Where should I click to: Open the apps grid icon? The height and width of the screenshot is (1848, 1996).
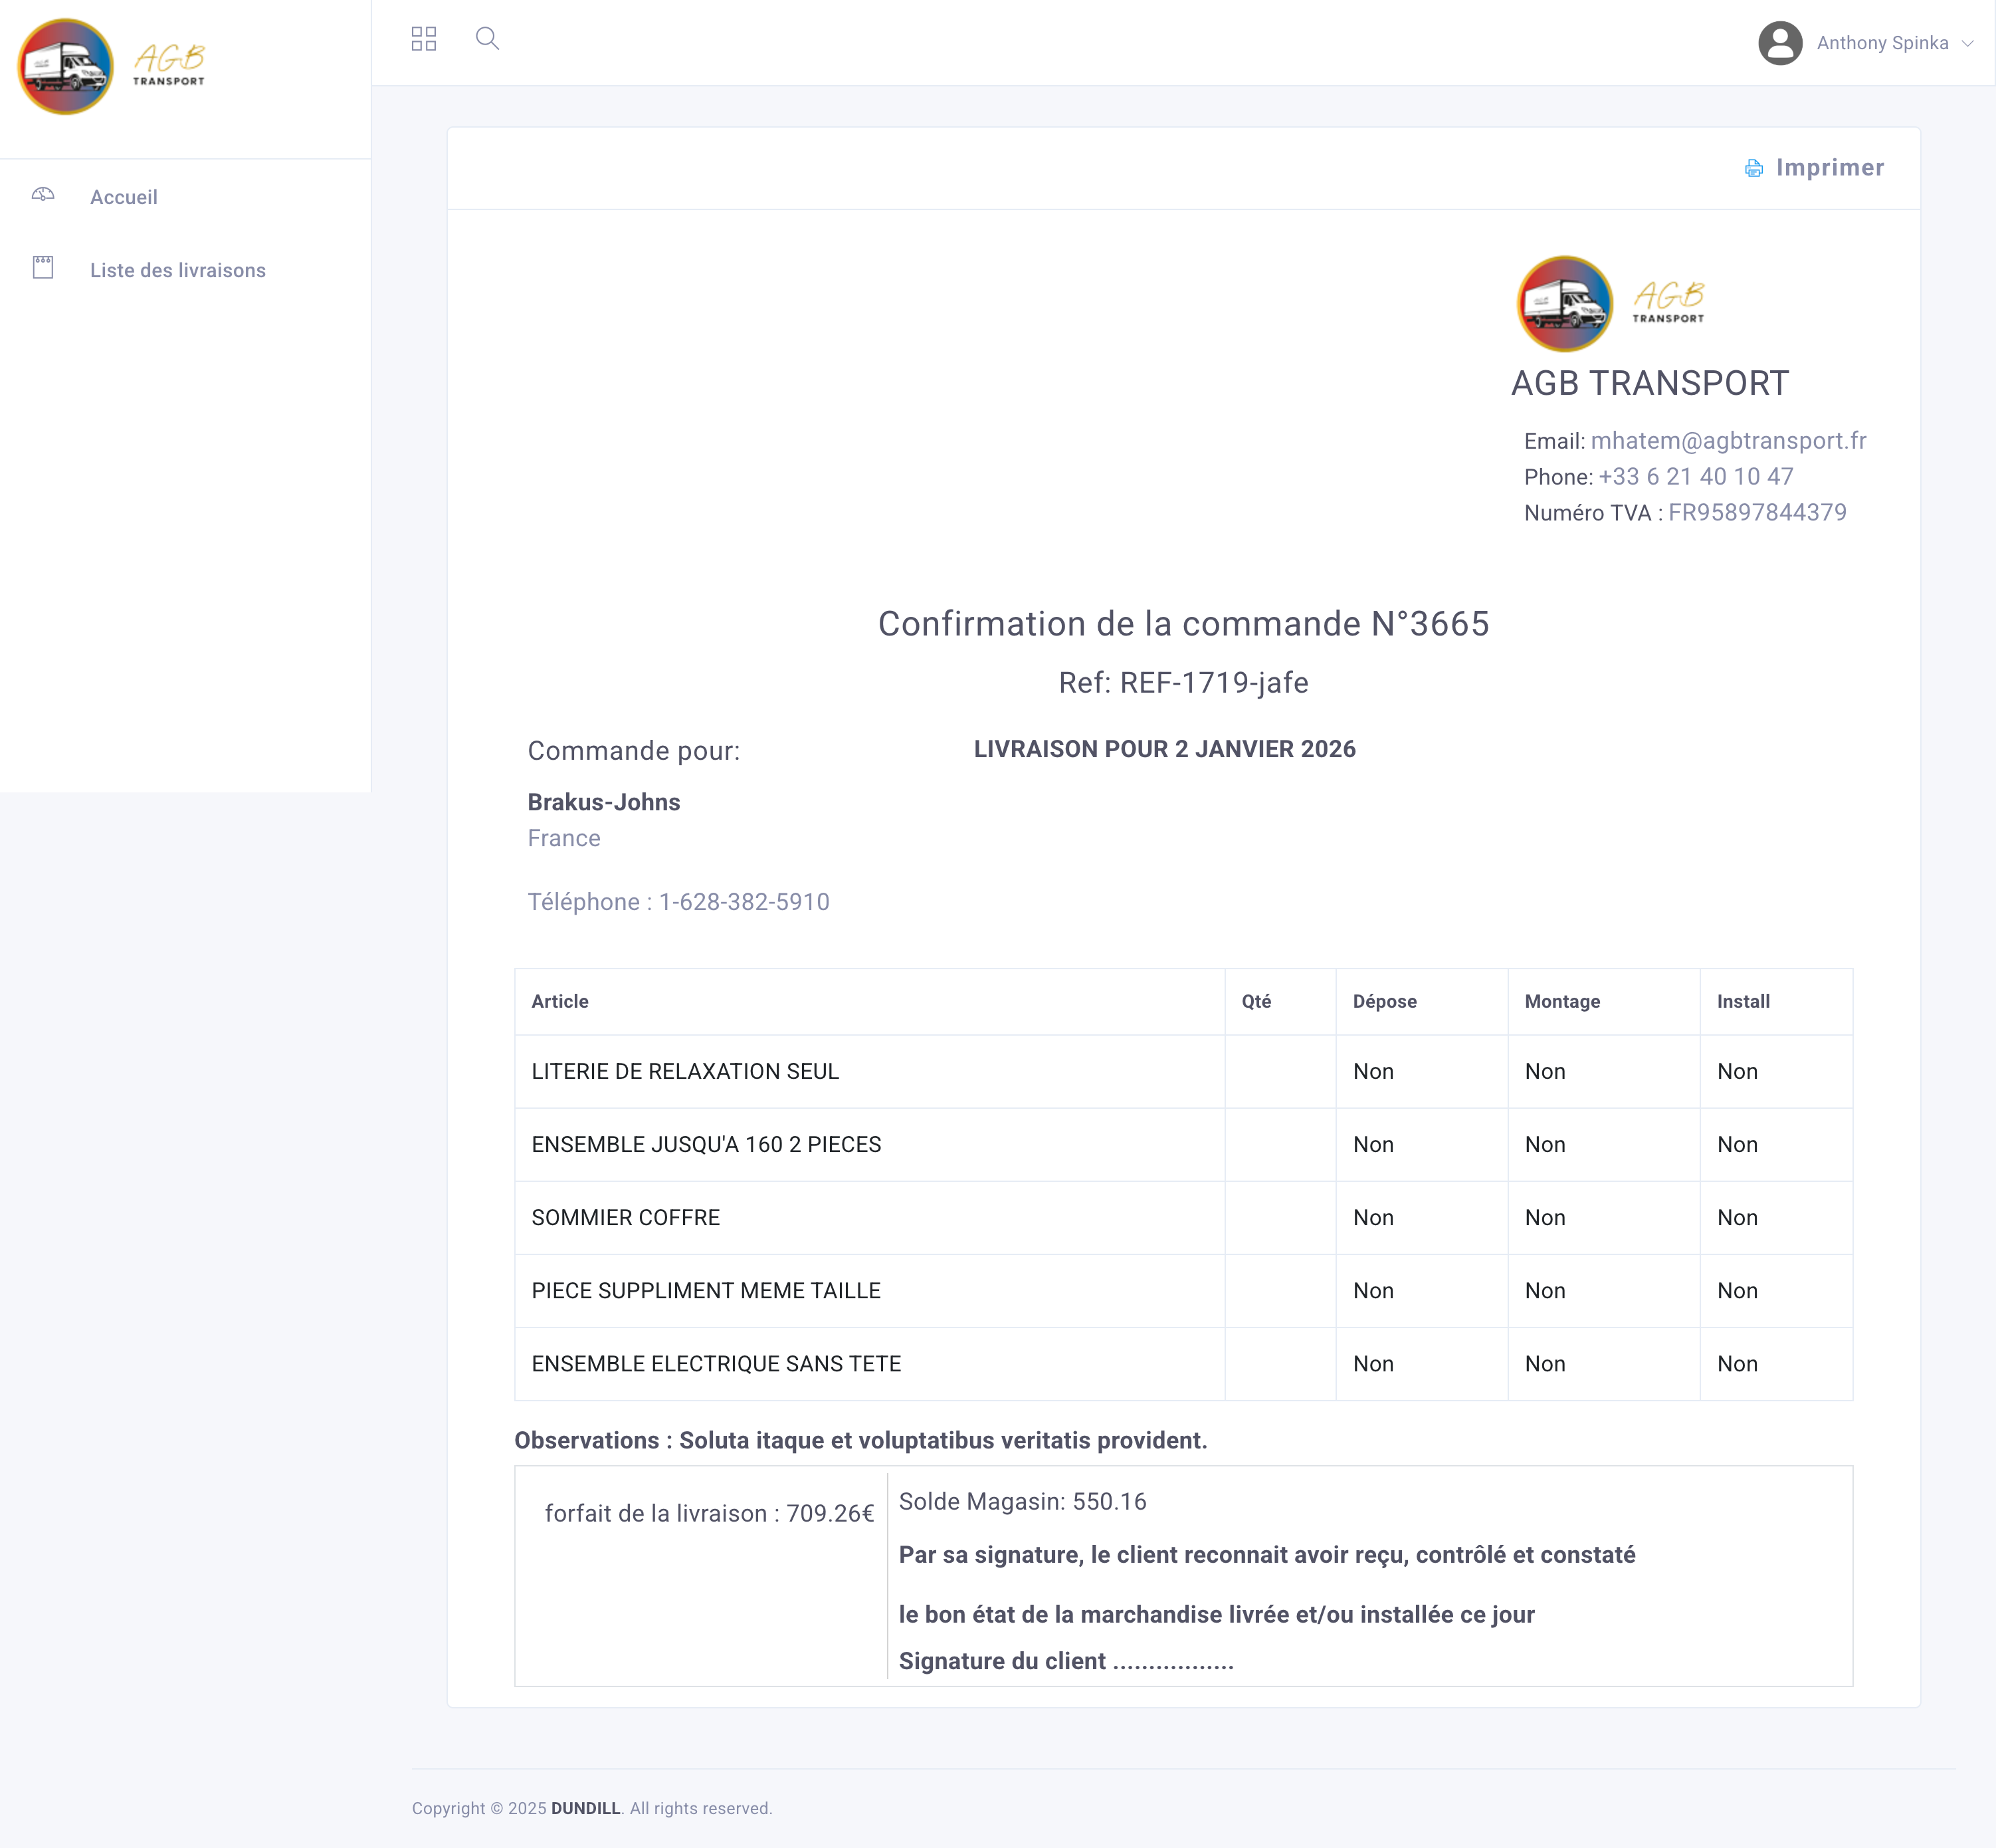[x=424, y=39]
